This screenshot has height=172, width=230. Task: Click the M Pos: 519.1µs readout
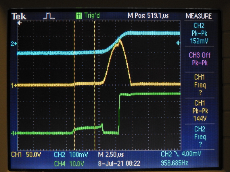[148, 15]
